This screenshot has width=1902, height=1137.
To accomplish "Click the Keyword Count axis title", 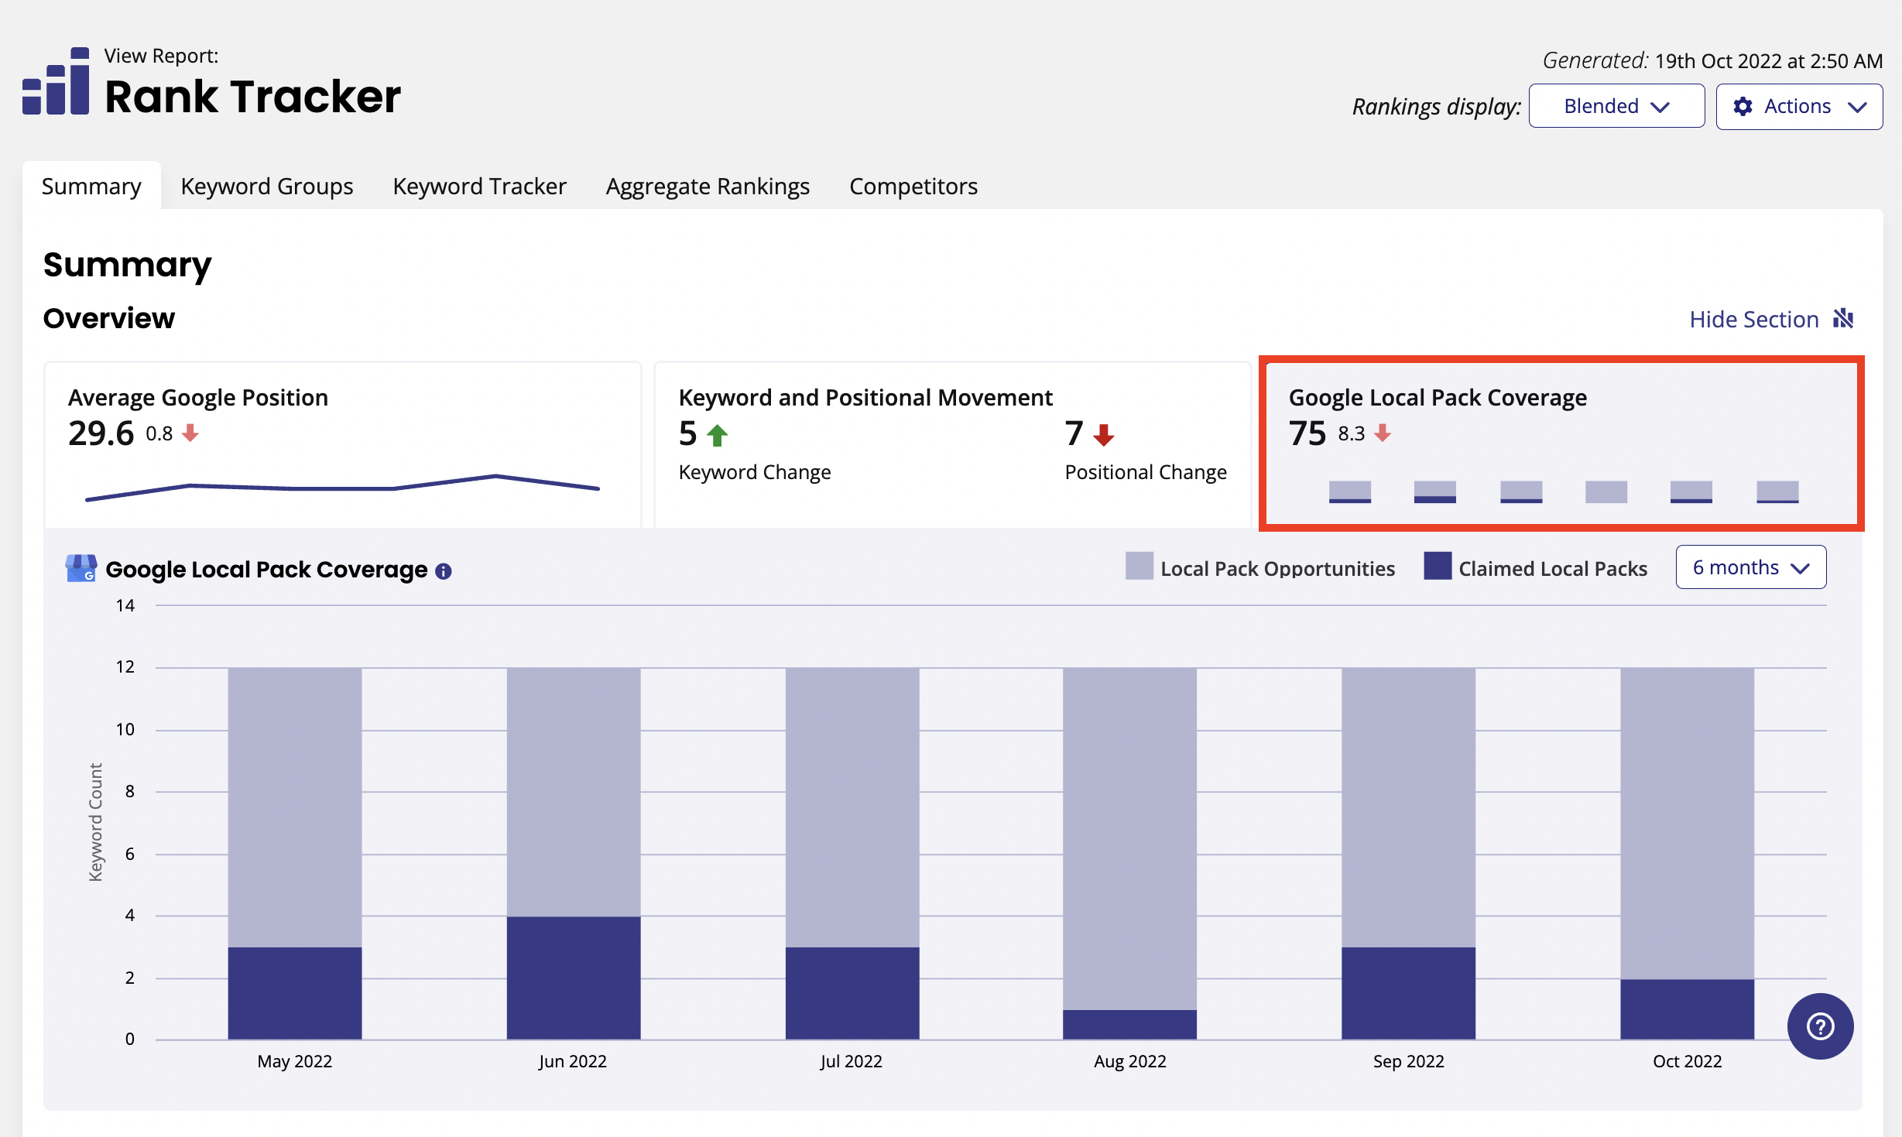I will [95, 822].
